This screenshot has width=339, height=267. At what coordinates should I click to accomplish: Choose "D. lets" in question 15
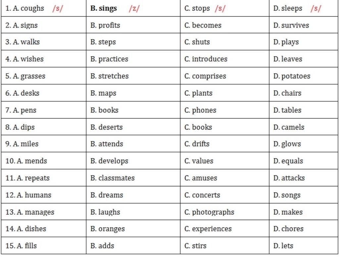pos(283,246)
